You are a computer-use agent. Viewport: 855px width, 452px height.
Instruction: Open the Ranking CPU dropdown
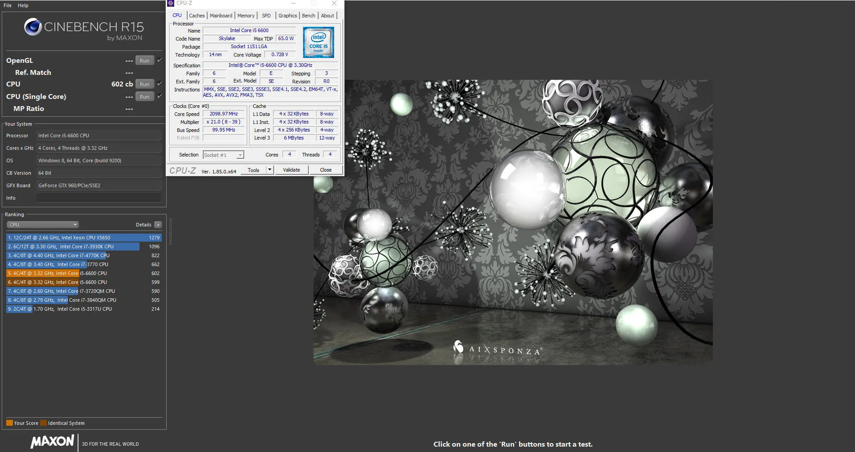coord(43,225)
